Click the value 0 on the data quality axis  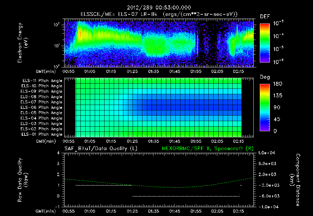tap(58, 196)
